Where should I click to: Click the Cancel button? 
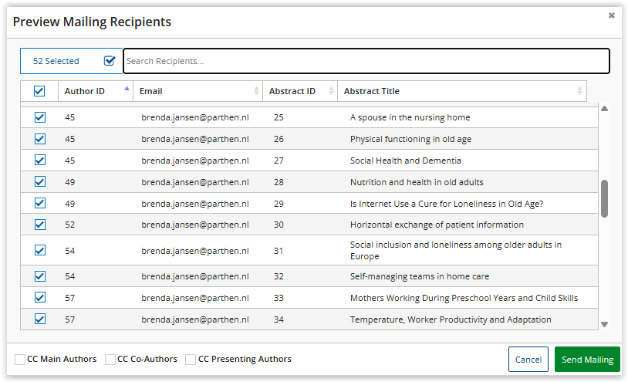pos(528,360)
